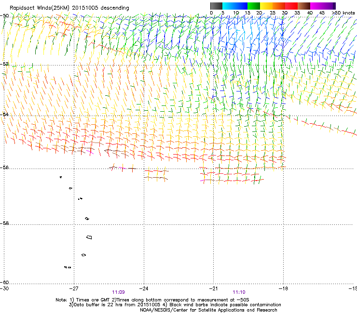Click the purple 11:10 time marker
The height and width of the screenshot is (313, 357).
tap(239, 292)
